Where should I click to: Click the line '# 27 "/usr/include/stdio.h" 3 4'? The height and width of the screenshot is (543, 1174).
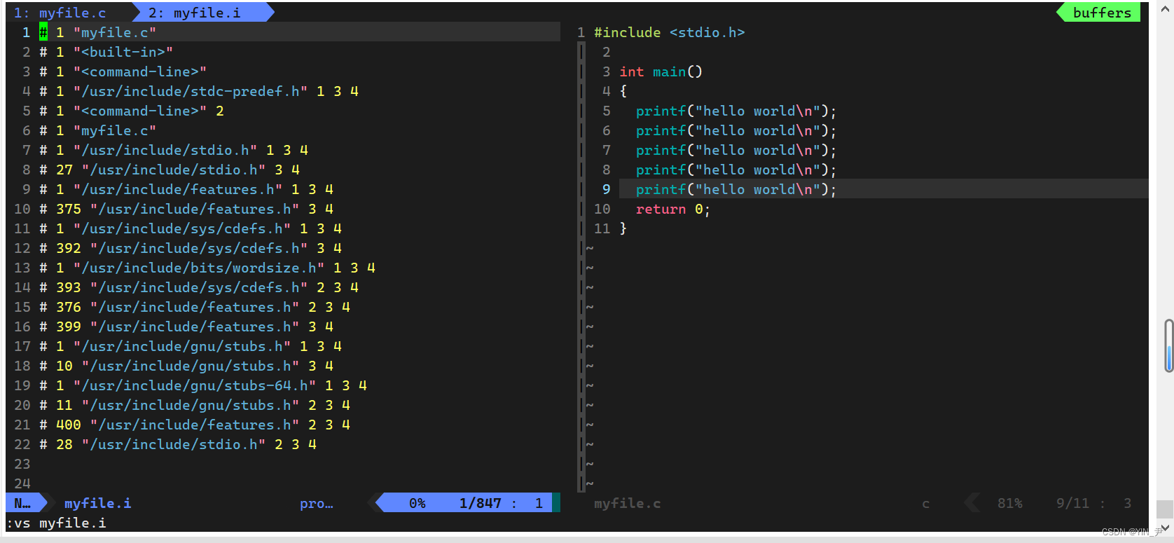(x=170, y=170)
